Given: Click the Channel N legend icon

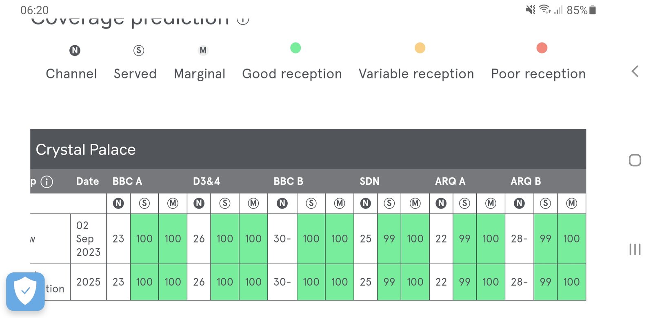Looking at the screenshot, I should click(75, 51).
